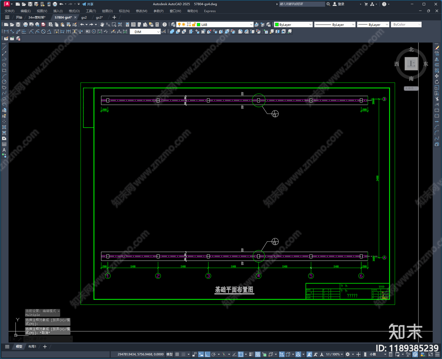Viewport: 442px width, 359px height.
Task: Switch to the gs2 drawing tab
Action: [x=84, y=17]
